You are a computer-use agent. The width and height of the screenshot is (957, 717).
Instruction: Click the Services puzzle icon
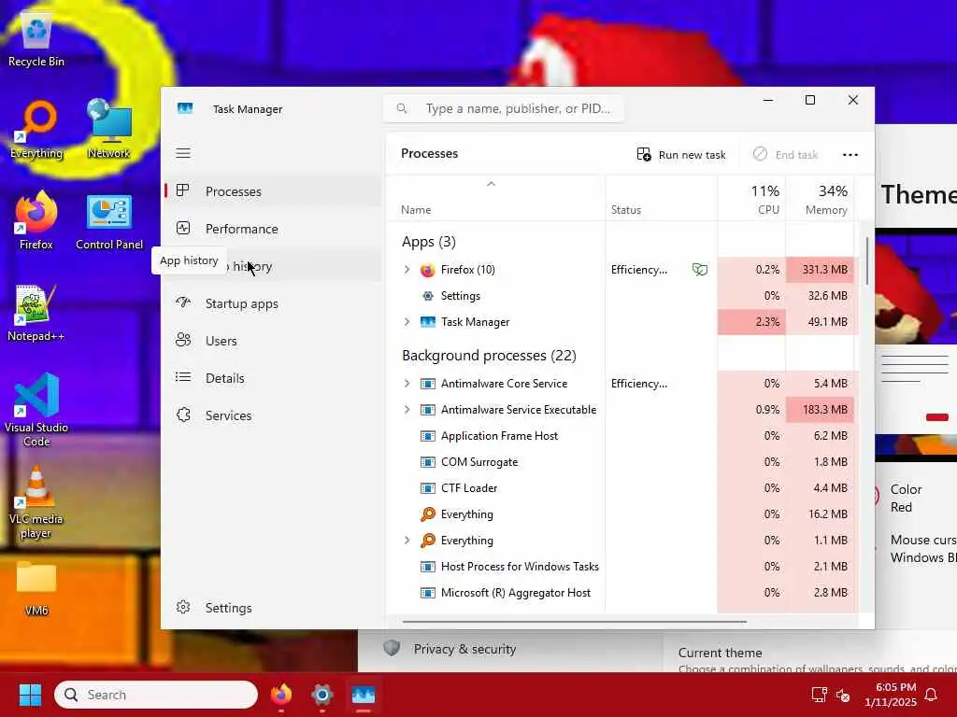click(183, 415)
